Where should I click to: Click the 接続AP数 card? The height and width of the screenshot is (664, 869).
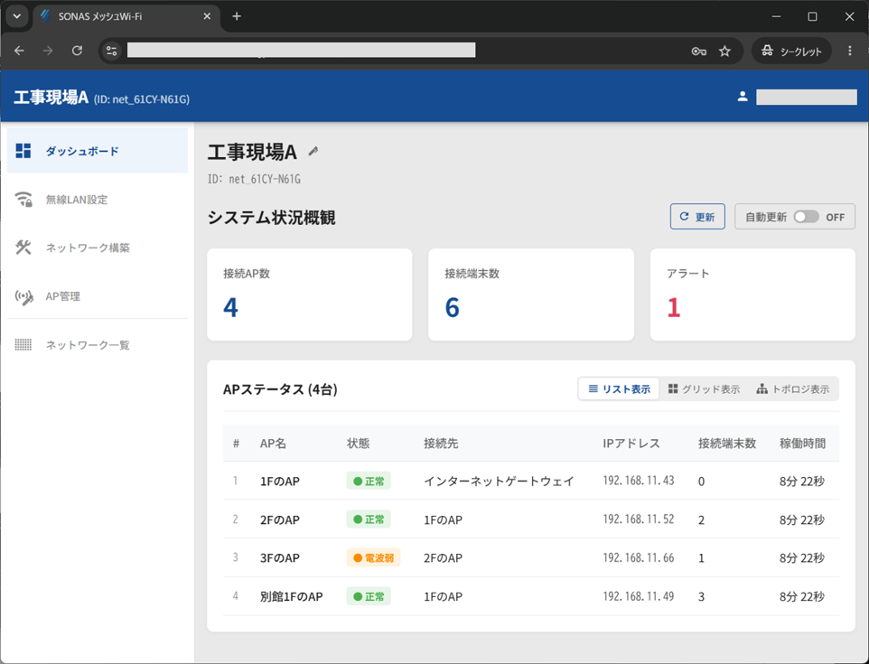(x=309, y=295)
